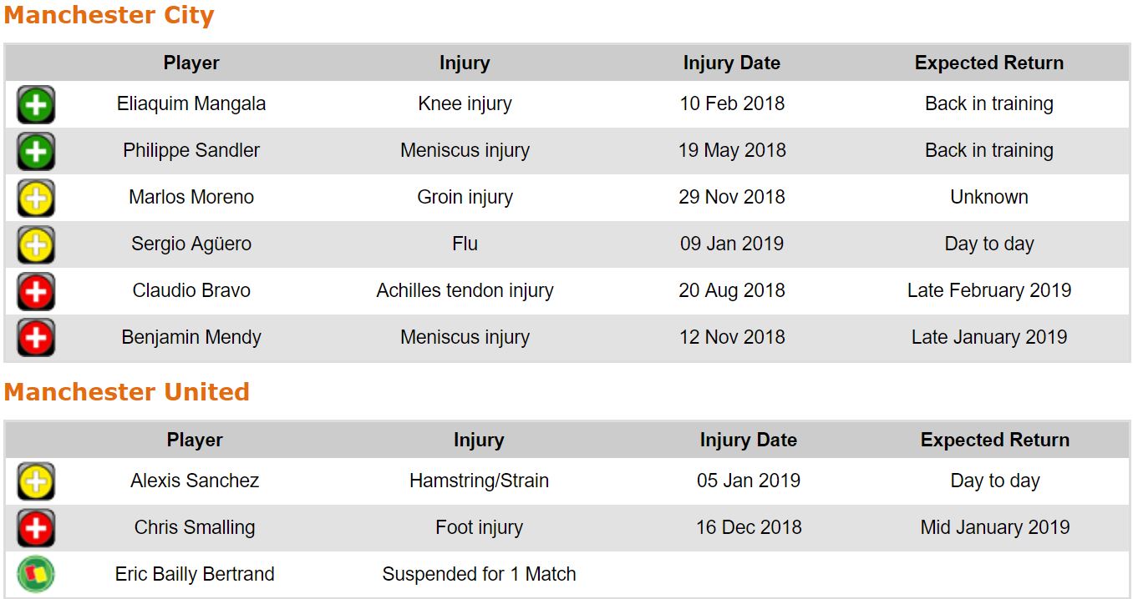The image size is (1133, 599).
Task: Click Injury column header in Manchester United table
Action: pos(479,440)
